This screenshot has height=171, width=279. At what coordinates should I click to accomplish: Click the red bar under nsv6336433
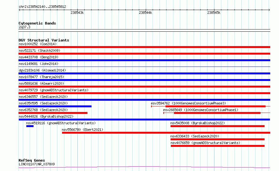pos(218,139)
